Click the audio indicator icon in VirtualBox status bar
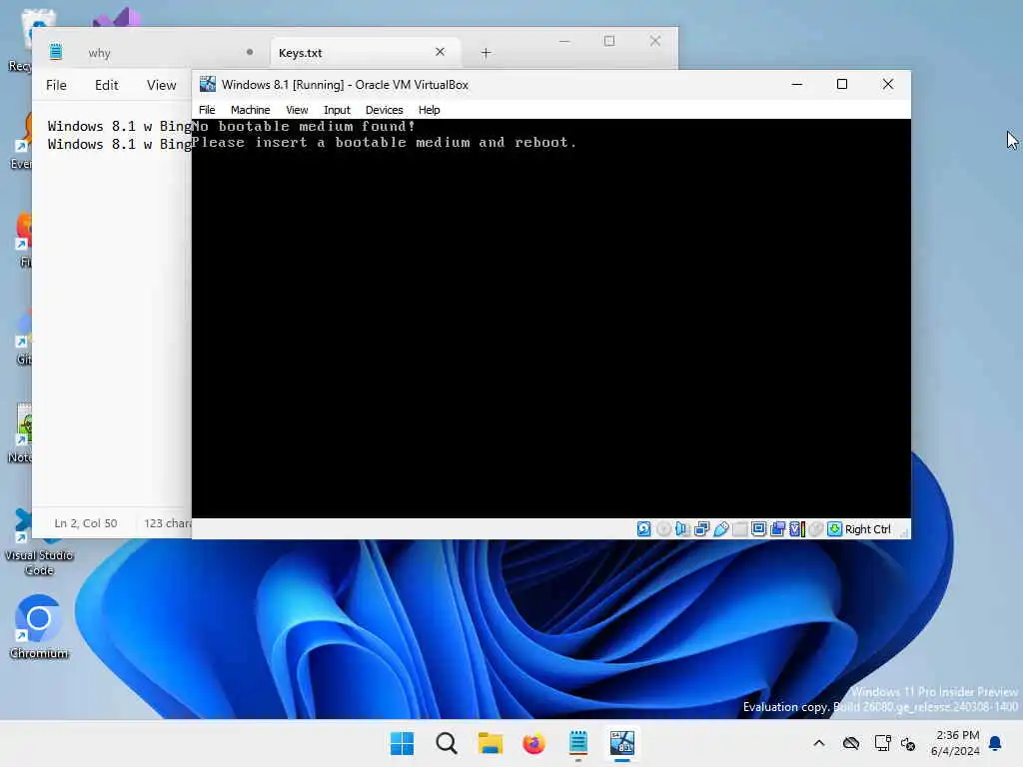Viewport: 1023px width, 767px height. (x=682, y=529)
